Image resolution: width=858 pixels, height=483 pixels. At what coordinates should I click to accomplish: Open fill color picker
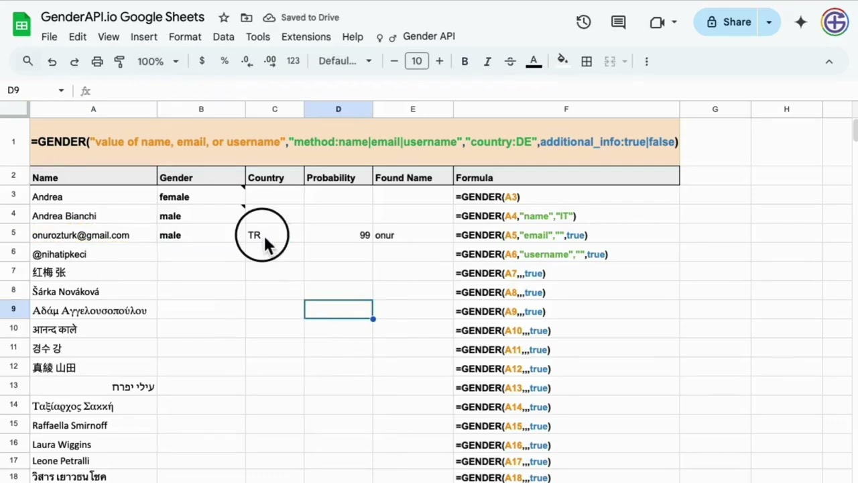tap(562, 61)
